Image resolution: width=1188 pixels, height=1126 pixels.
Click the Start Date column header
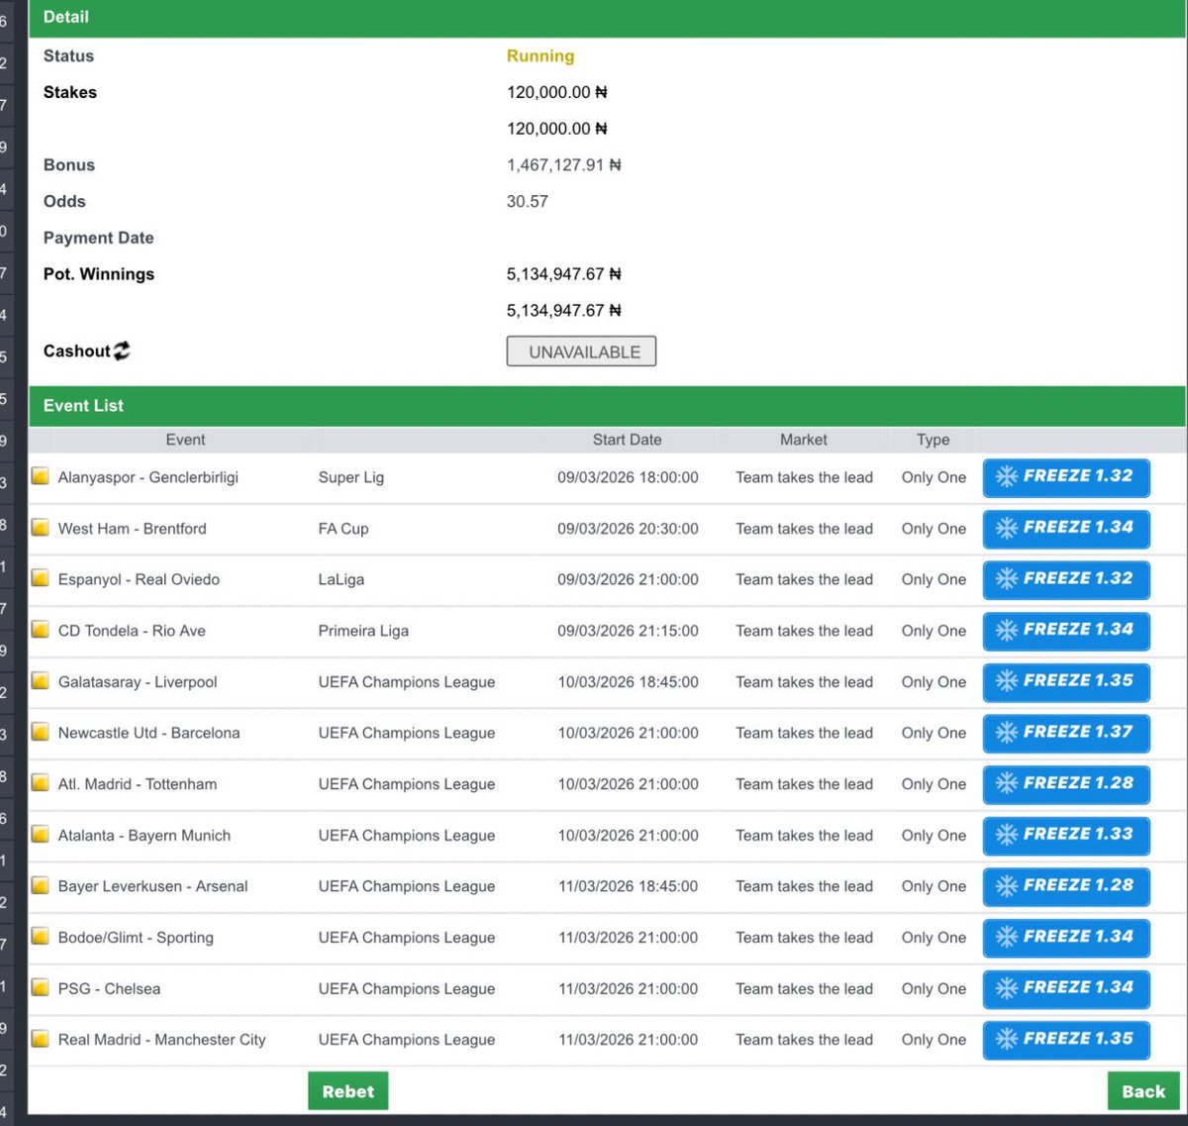[627, 440]
